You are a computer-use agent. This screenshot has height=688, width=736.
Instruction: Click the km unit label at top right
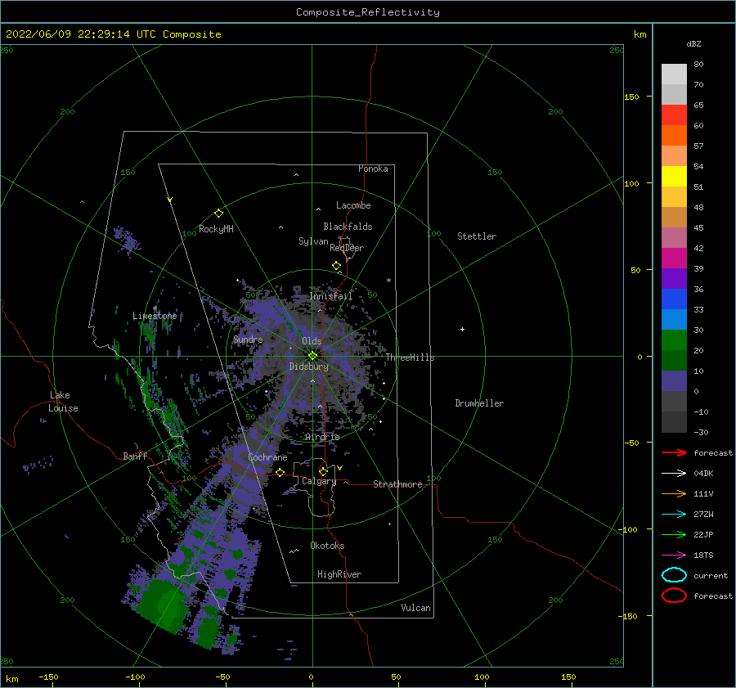click(640, 34)
